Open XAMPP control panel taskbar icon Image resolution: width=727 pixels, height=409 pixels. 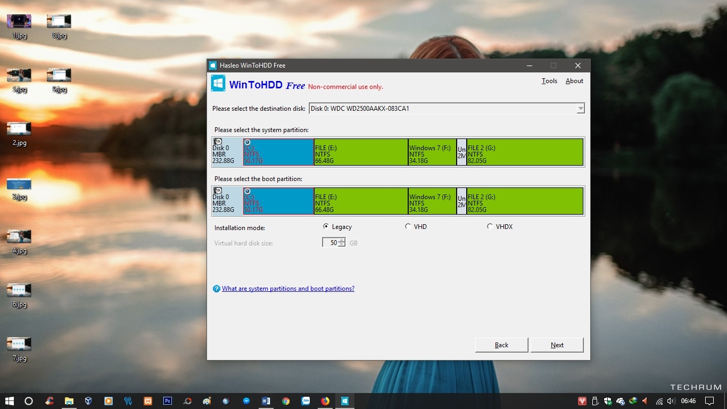click(x=148, y=401)
